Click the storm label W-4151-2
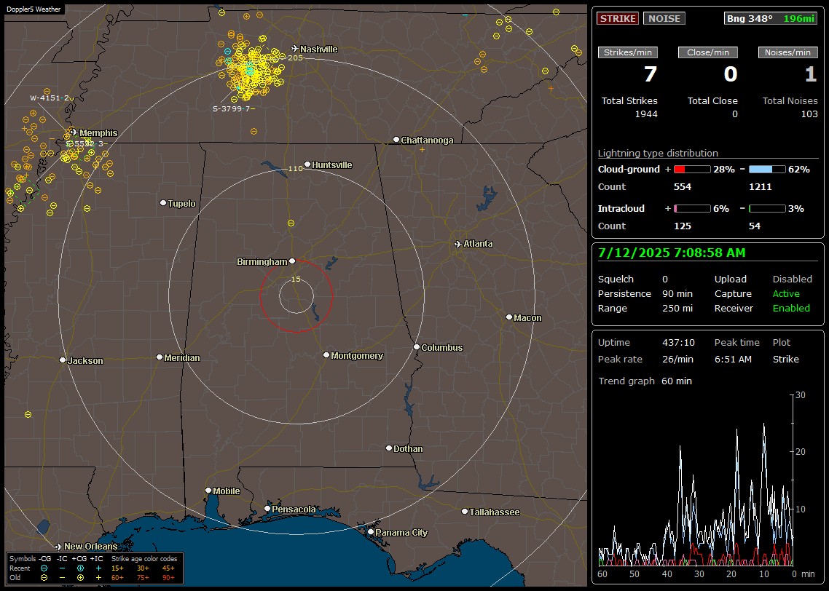The height and width of the screenshot is (591, 829). pyautogui.click(x=50, y=98)
